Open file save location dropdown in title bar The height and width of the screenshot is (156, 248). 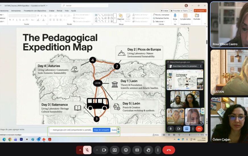pyautogui.click(x=47, y=6)
